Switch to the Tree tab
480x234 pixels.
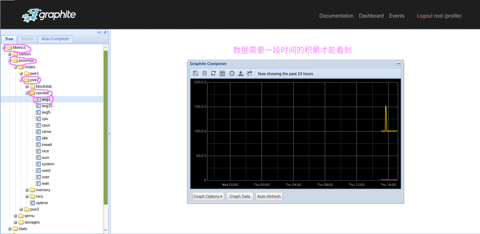pyautogui.click(x=9, y=39)
